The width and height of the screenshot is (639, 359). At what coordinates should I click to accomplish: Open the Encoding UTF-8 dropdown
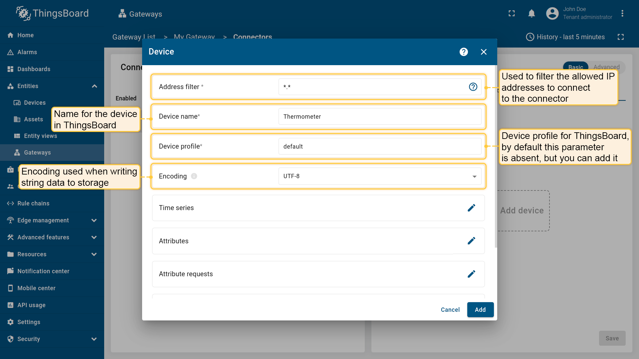pos(380,176)
